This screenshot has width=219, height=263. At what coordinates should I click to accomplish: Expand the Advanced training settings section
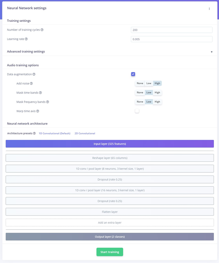coord(211,52)
